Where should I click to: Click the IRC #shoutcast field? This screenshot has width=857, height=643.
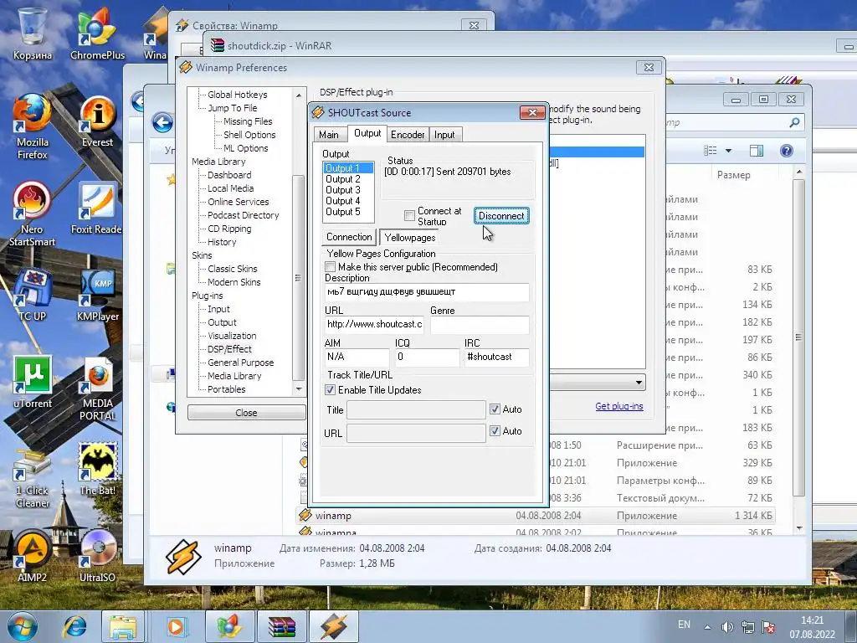(496, 357)
